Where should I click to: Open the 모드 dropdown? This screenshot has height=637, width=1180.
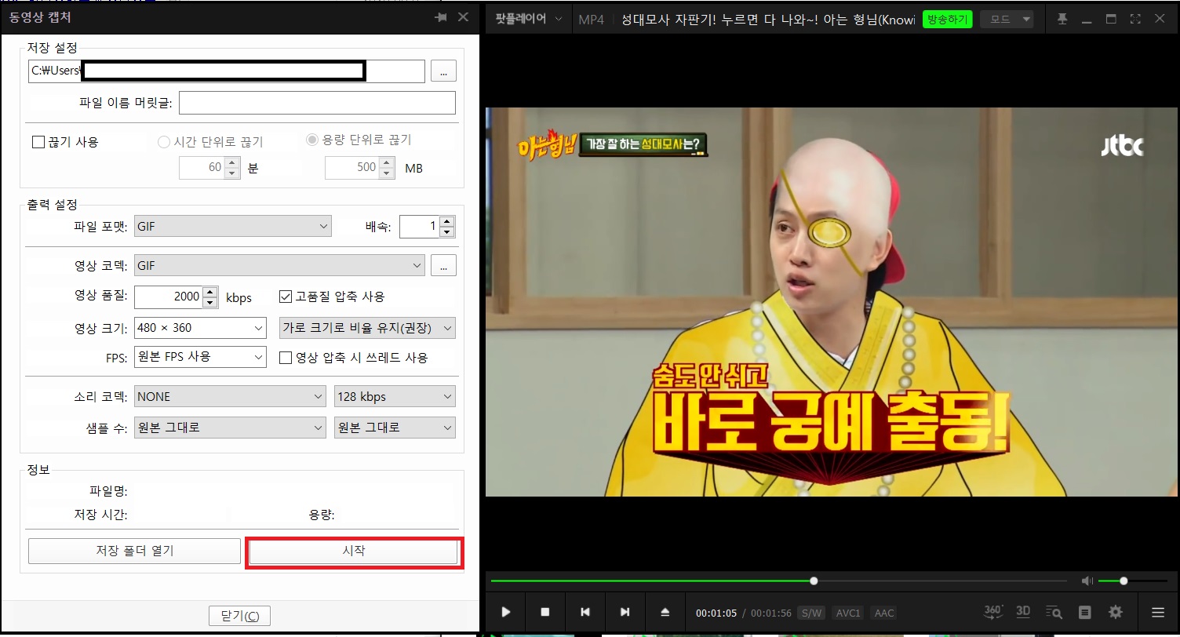(x=1008, y=20)
